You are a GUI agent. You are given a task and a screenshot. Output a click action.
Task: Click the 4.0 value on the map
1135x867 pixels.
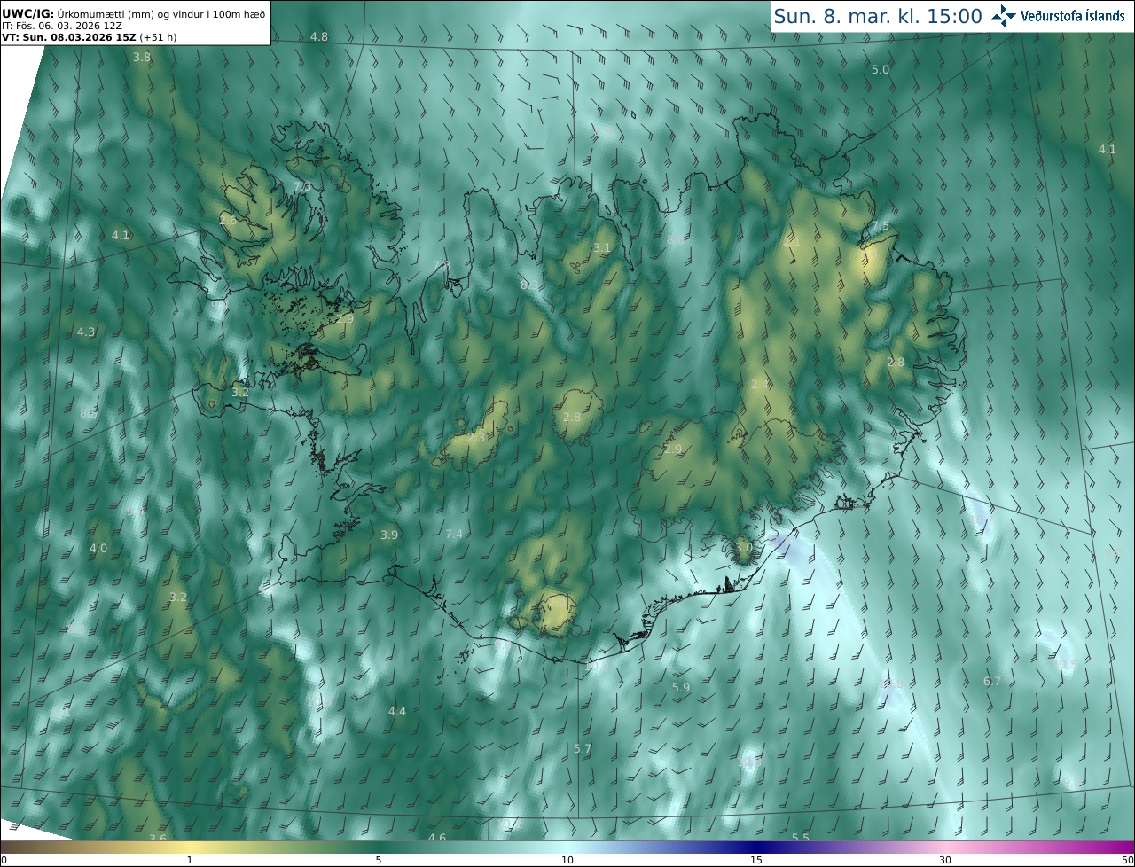[98, 548]
